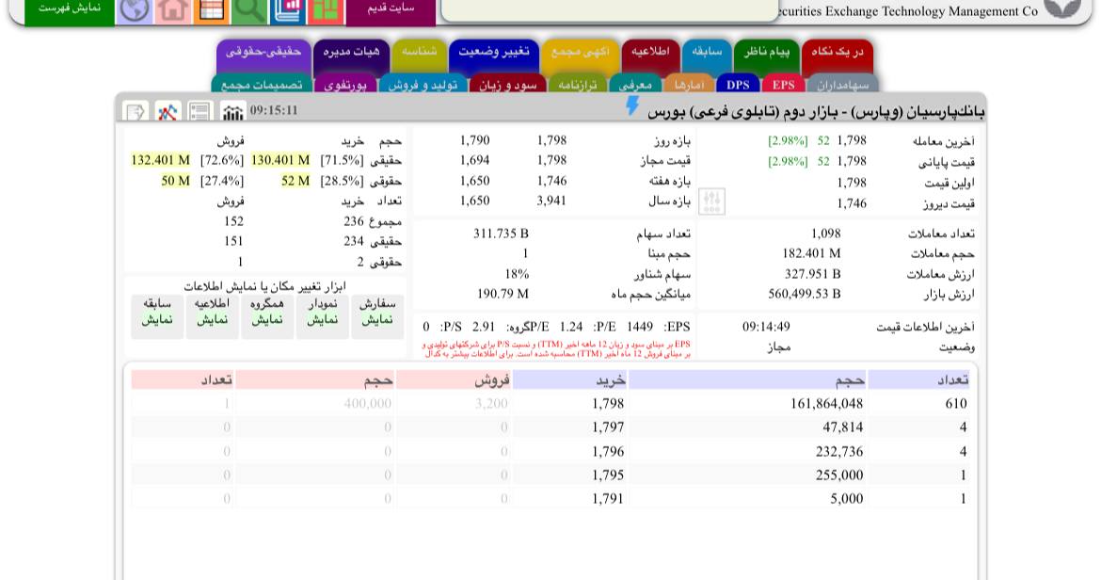Click the note arrow icon in panel header
This screenshot has height=580, width=1101.
coord(136,112)
